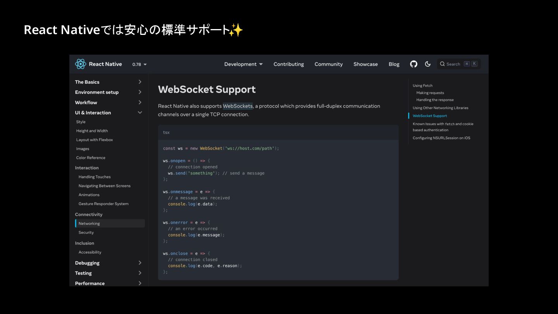Open the Development dropdown menu
Image resolution: width=558 pixels, height=314 pixels.
[x=243, y=64]
